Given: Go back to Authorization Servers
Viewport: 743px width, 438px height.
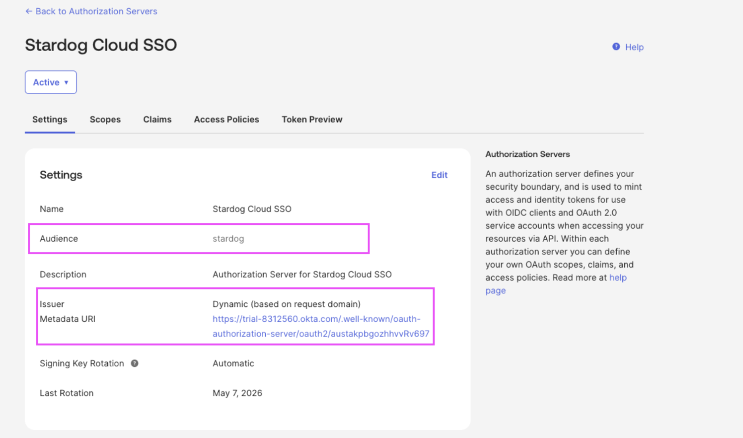Looking at the screenshot, I should (x=91, y=11).
